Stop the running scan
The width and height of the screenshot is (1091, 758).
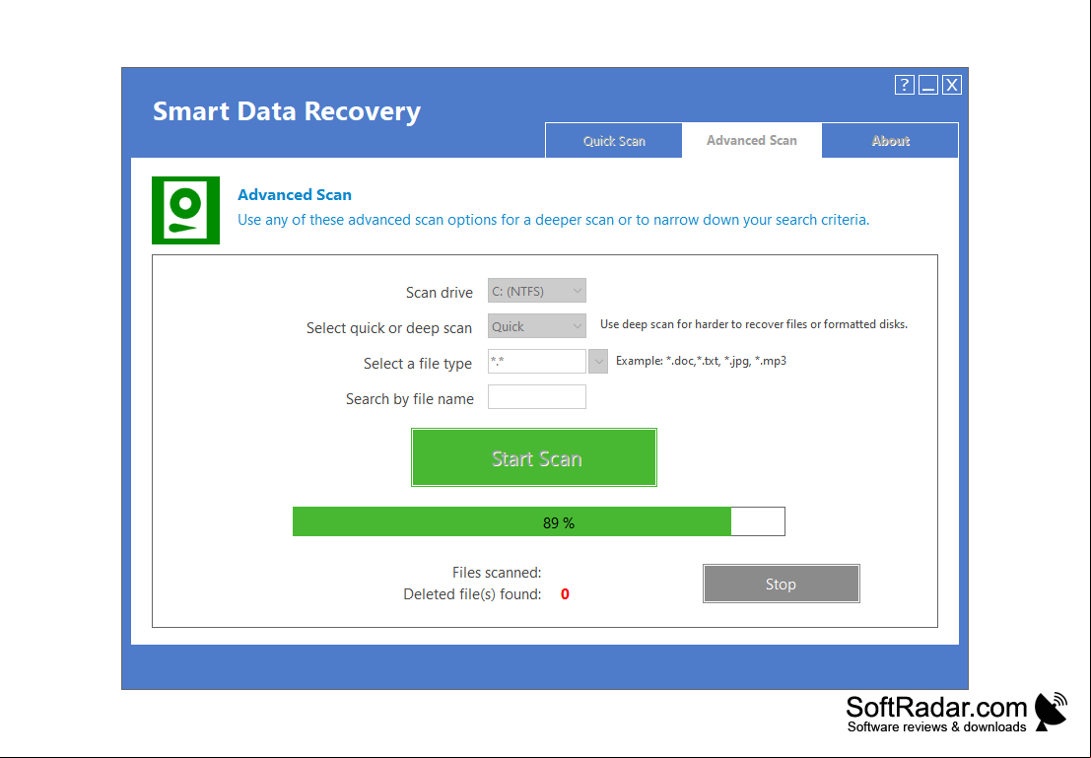click(781, 584)
